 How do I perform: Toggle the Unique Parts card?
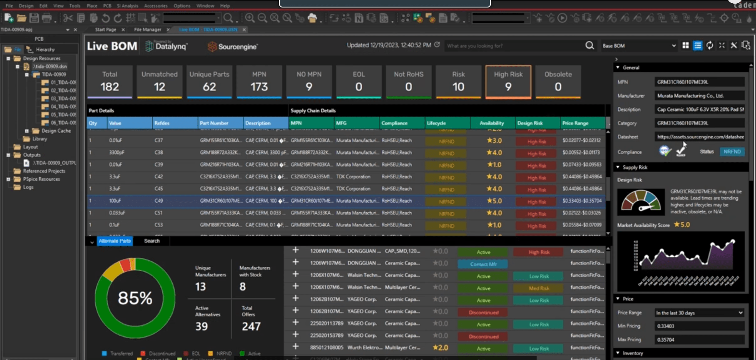[x=209, y=82]
